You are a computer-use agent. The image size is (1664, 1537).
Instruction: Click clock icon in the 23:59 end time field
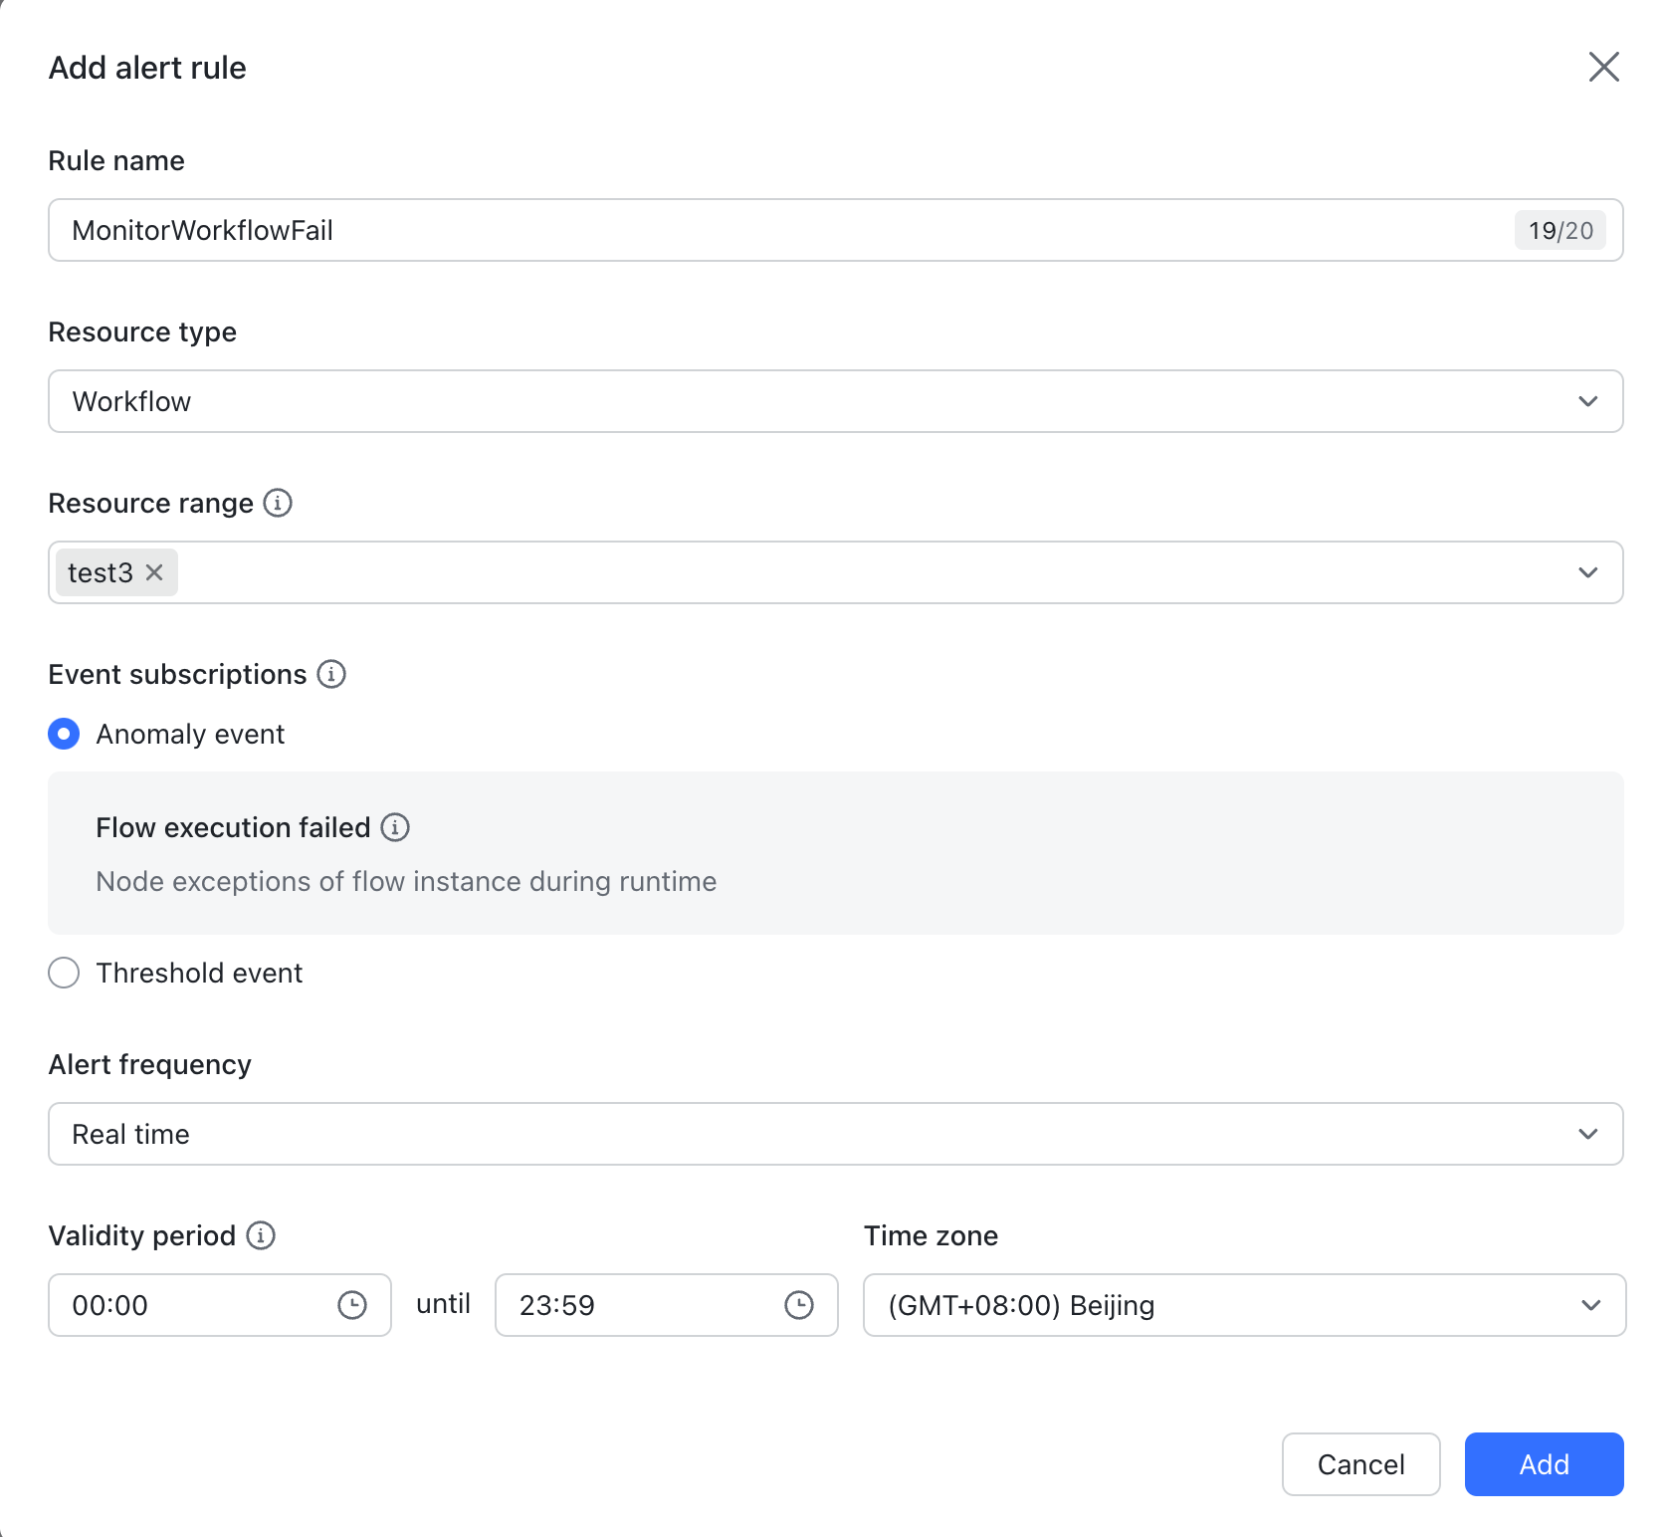799,1305
